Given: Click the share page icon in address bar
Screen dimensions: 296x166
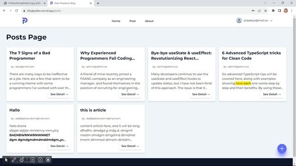Looking at the screenshot, I should point(259,11).
